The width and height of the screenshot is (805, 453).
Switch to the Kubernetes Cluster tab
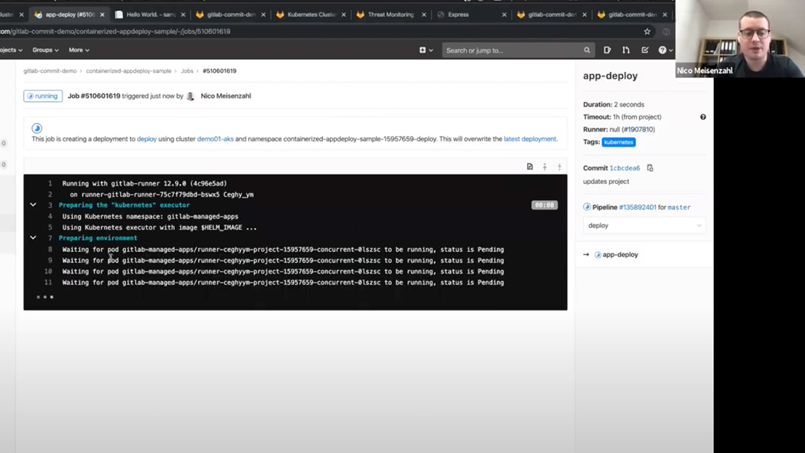(x=311, y=14)
